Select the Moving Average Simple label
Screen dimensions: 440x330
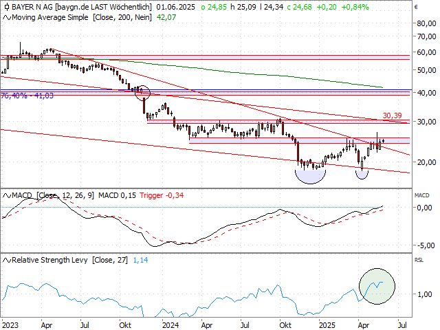tap(50, 17)
